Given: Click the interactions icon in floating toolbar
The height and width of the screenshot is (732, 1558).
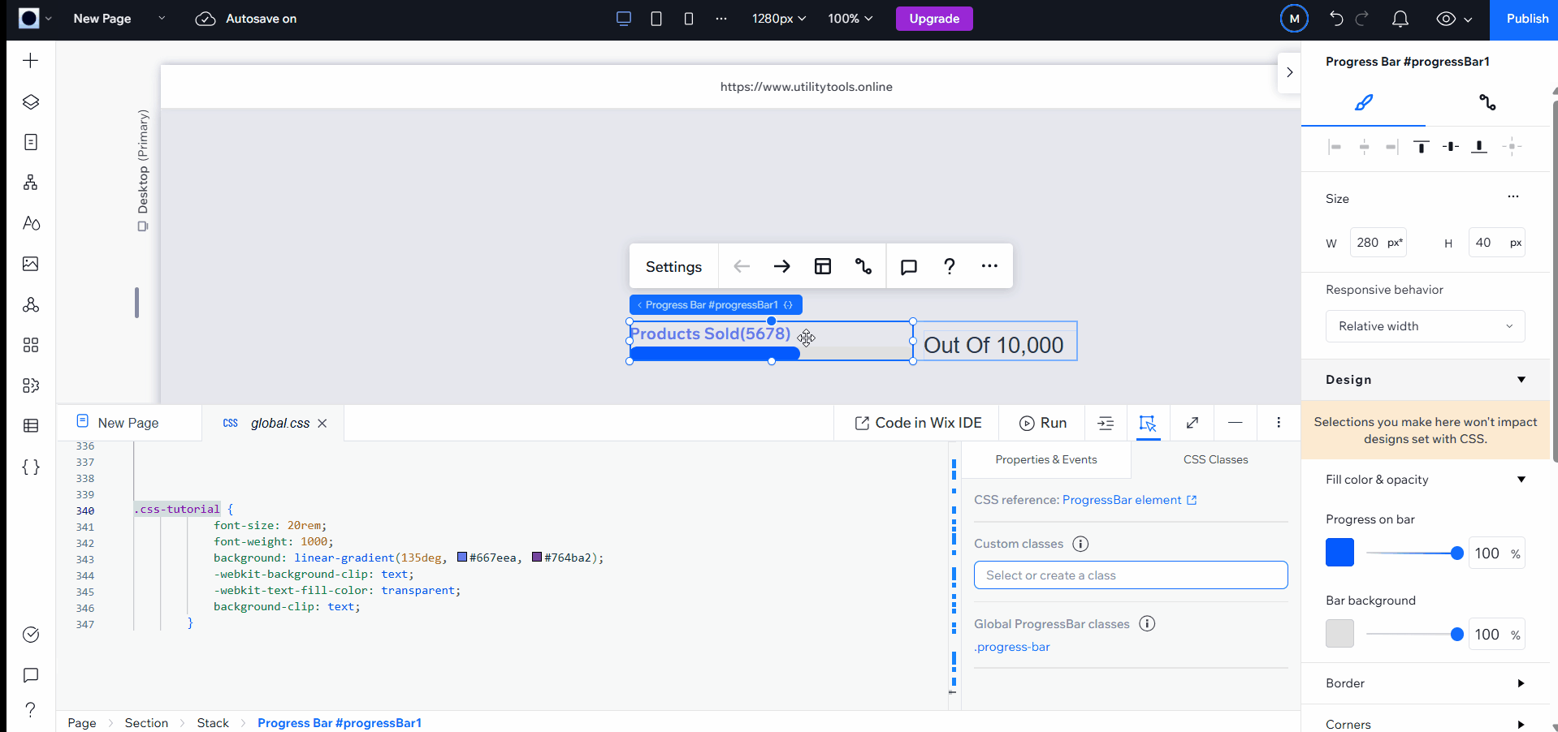Looking at the screenshot, I should [863, 266].
